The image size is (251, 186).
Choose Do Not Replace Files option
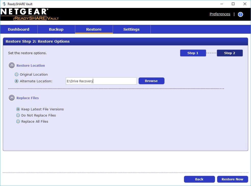pyautogui.click(x=18, y=115)
